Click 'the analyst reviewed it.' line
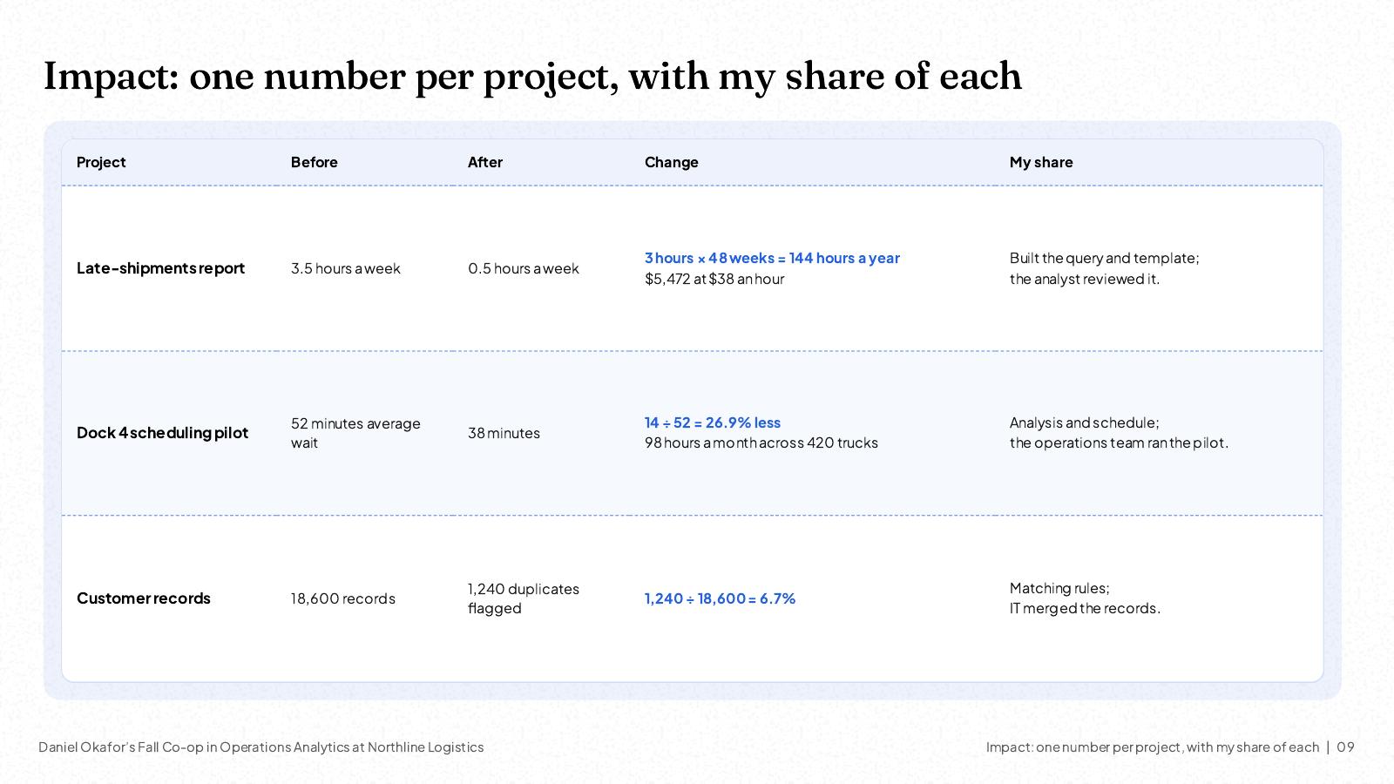The image size is (1394, 784). [x=1085, y=279]
